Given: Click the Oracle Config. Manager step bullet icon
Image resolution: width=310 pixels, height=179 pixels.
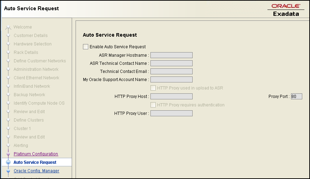Looking at the screenshot, I should coord(8,171).
